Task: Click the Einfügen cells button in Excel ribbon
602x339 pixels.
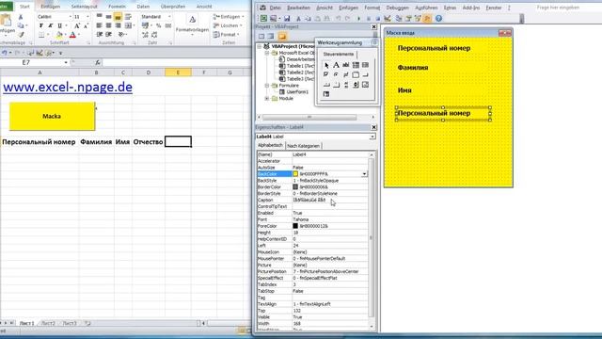Action: (229, 17)
